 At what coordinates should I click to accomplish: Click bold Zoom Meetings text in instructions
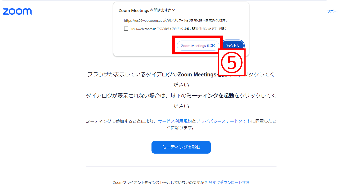[197, 75]
